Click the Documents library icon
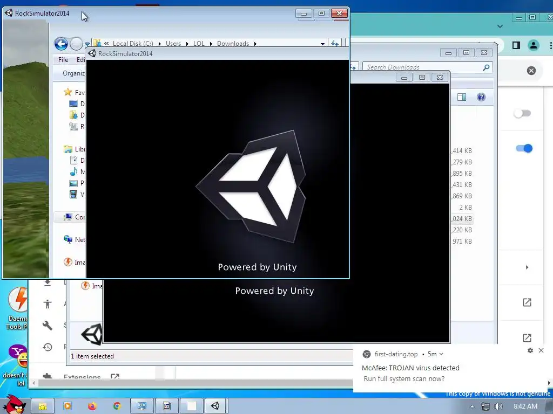 73,161
